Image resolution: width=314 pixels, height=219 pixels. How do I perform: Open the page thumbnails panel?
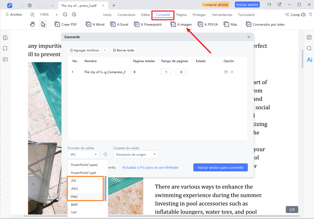click(5, 37)
